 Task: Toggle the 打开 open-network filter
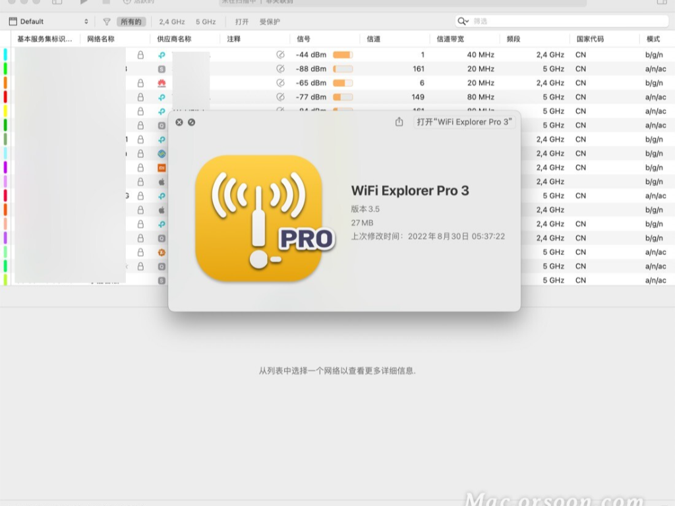pyautogui.click(x=242, y=22)
